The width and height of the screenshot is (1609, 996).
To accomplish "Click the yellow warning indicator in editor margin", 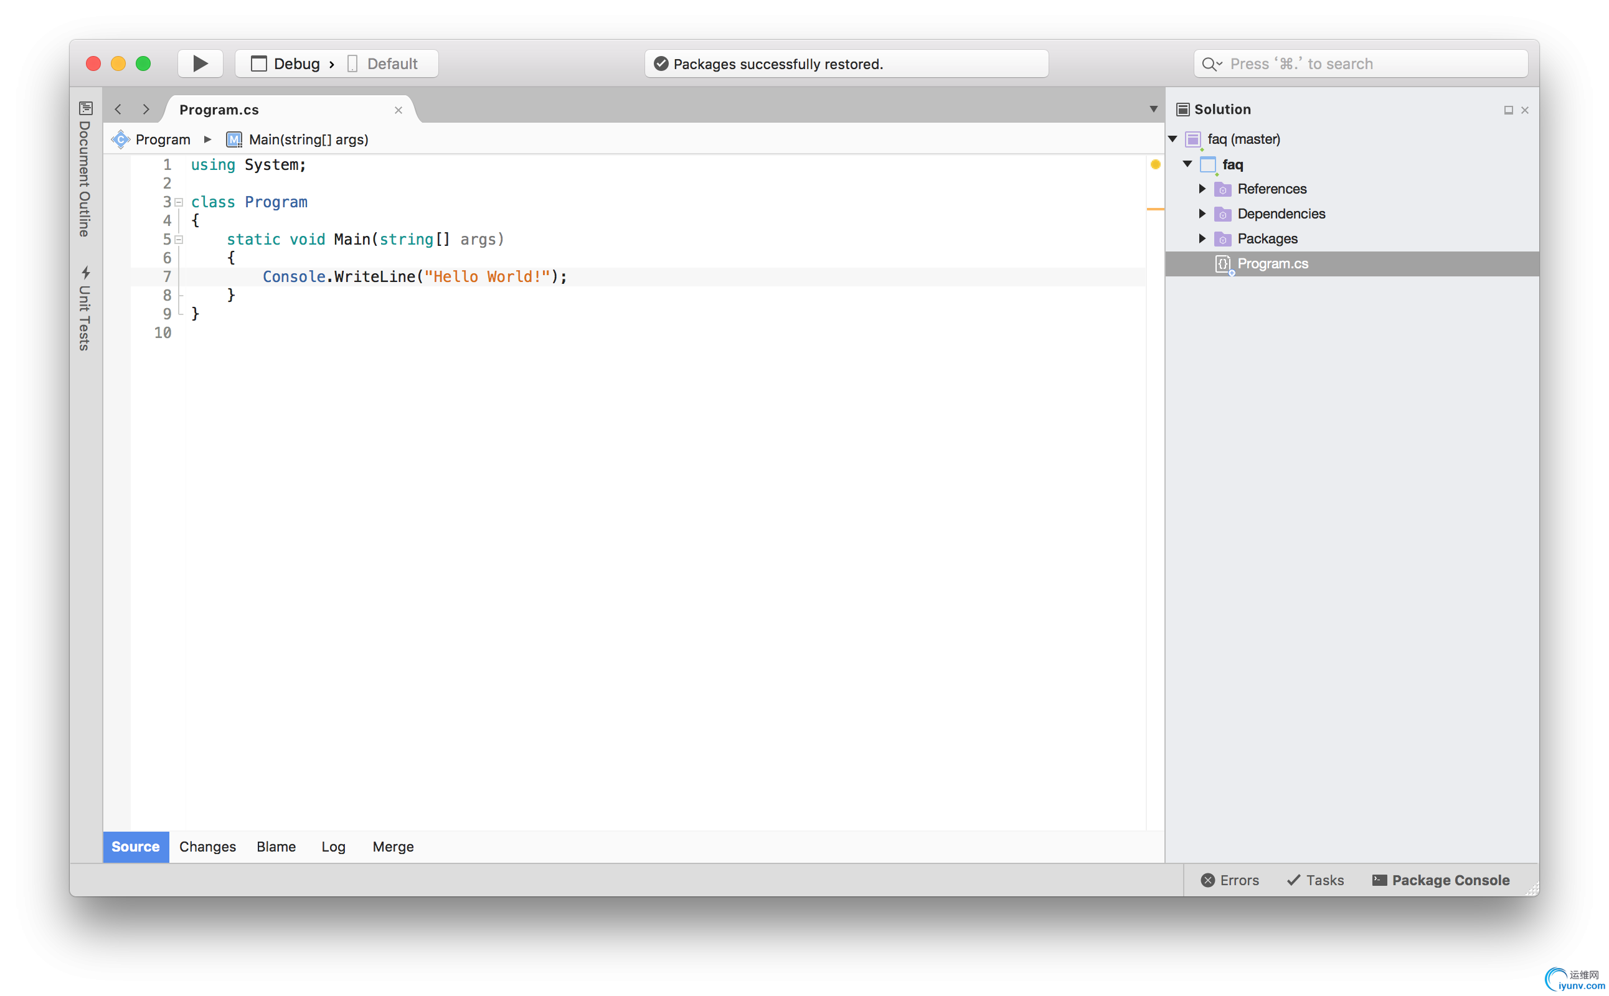I will pos(1155,165).
